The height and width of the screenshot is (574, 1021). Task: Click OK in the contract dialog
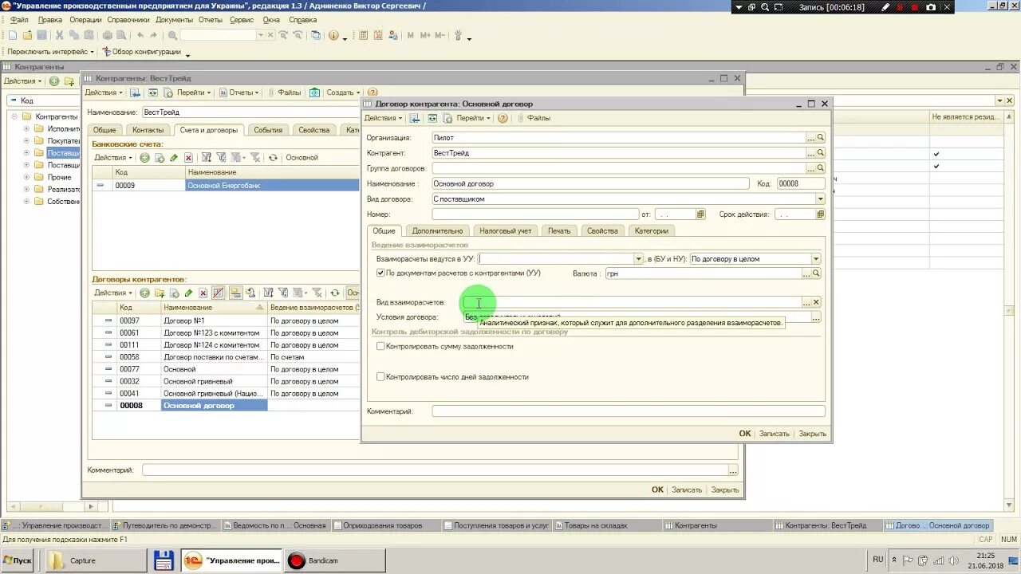click(x=745, y=434)
